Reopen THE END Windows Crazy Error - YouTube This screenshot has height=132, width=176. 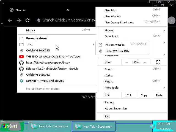(x=57, y=57)
